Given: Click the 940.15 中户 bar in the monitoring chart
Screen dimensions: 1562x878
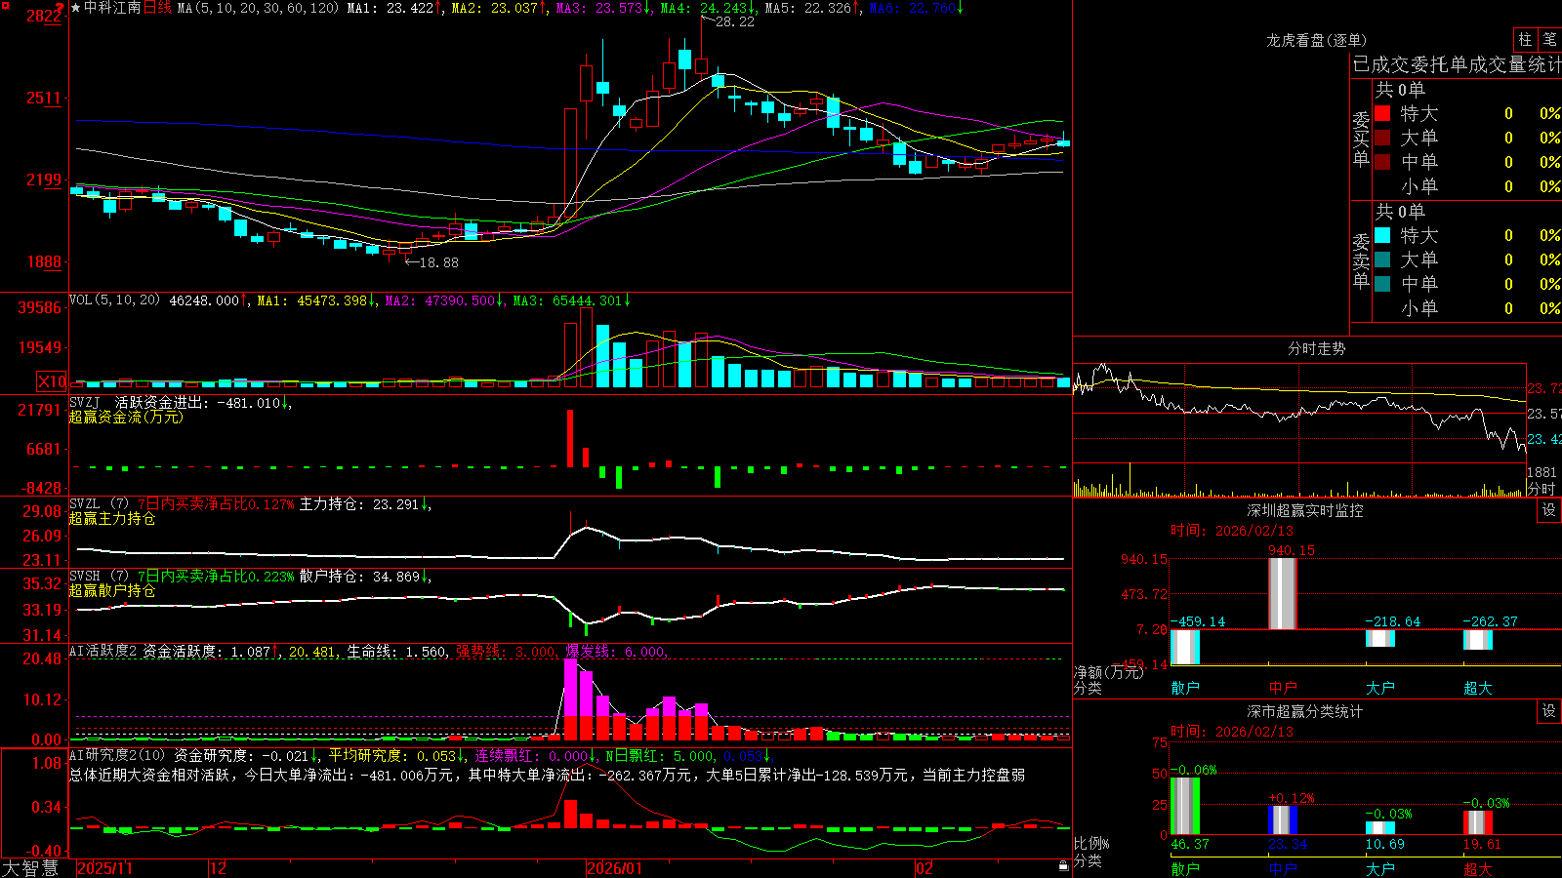Looking at the screenshot, I should pos(1283,593).
